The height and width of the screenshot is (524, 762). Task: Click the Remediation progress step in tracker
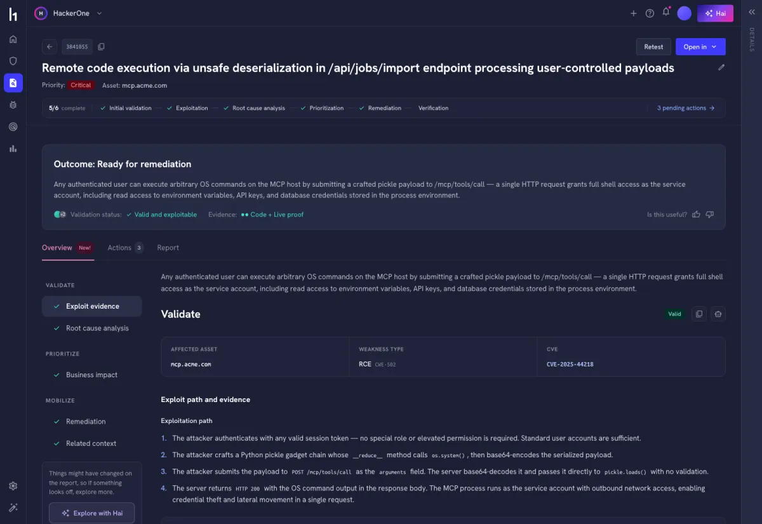380,108
